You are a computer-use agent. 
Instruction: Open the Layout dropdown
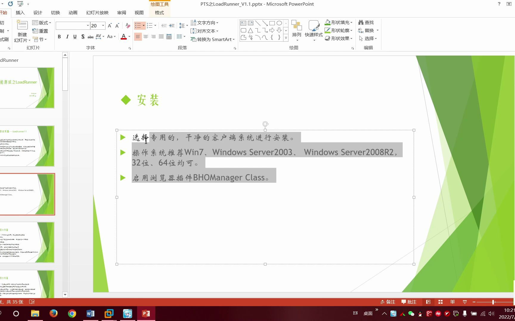[x=42, y=23]
